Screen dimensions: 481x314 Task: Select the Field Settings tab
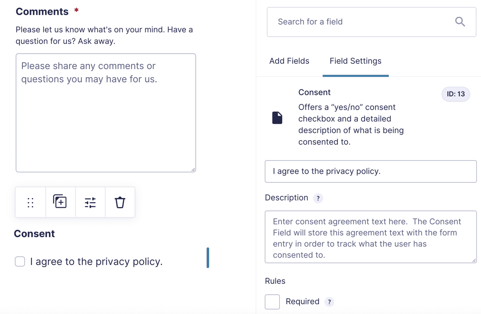[x=356, y=61]
